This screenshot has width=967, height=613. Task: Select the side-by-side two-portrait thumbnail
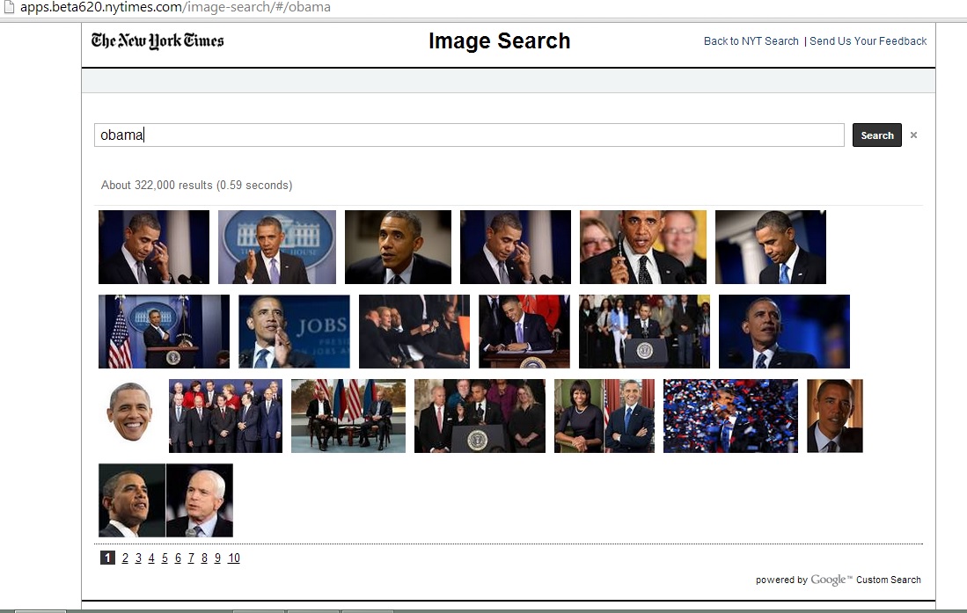tap(165, 500)
